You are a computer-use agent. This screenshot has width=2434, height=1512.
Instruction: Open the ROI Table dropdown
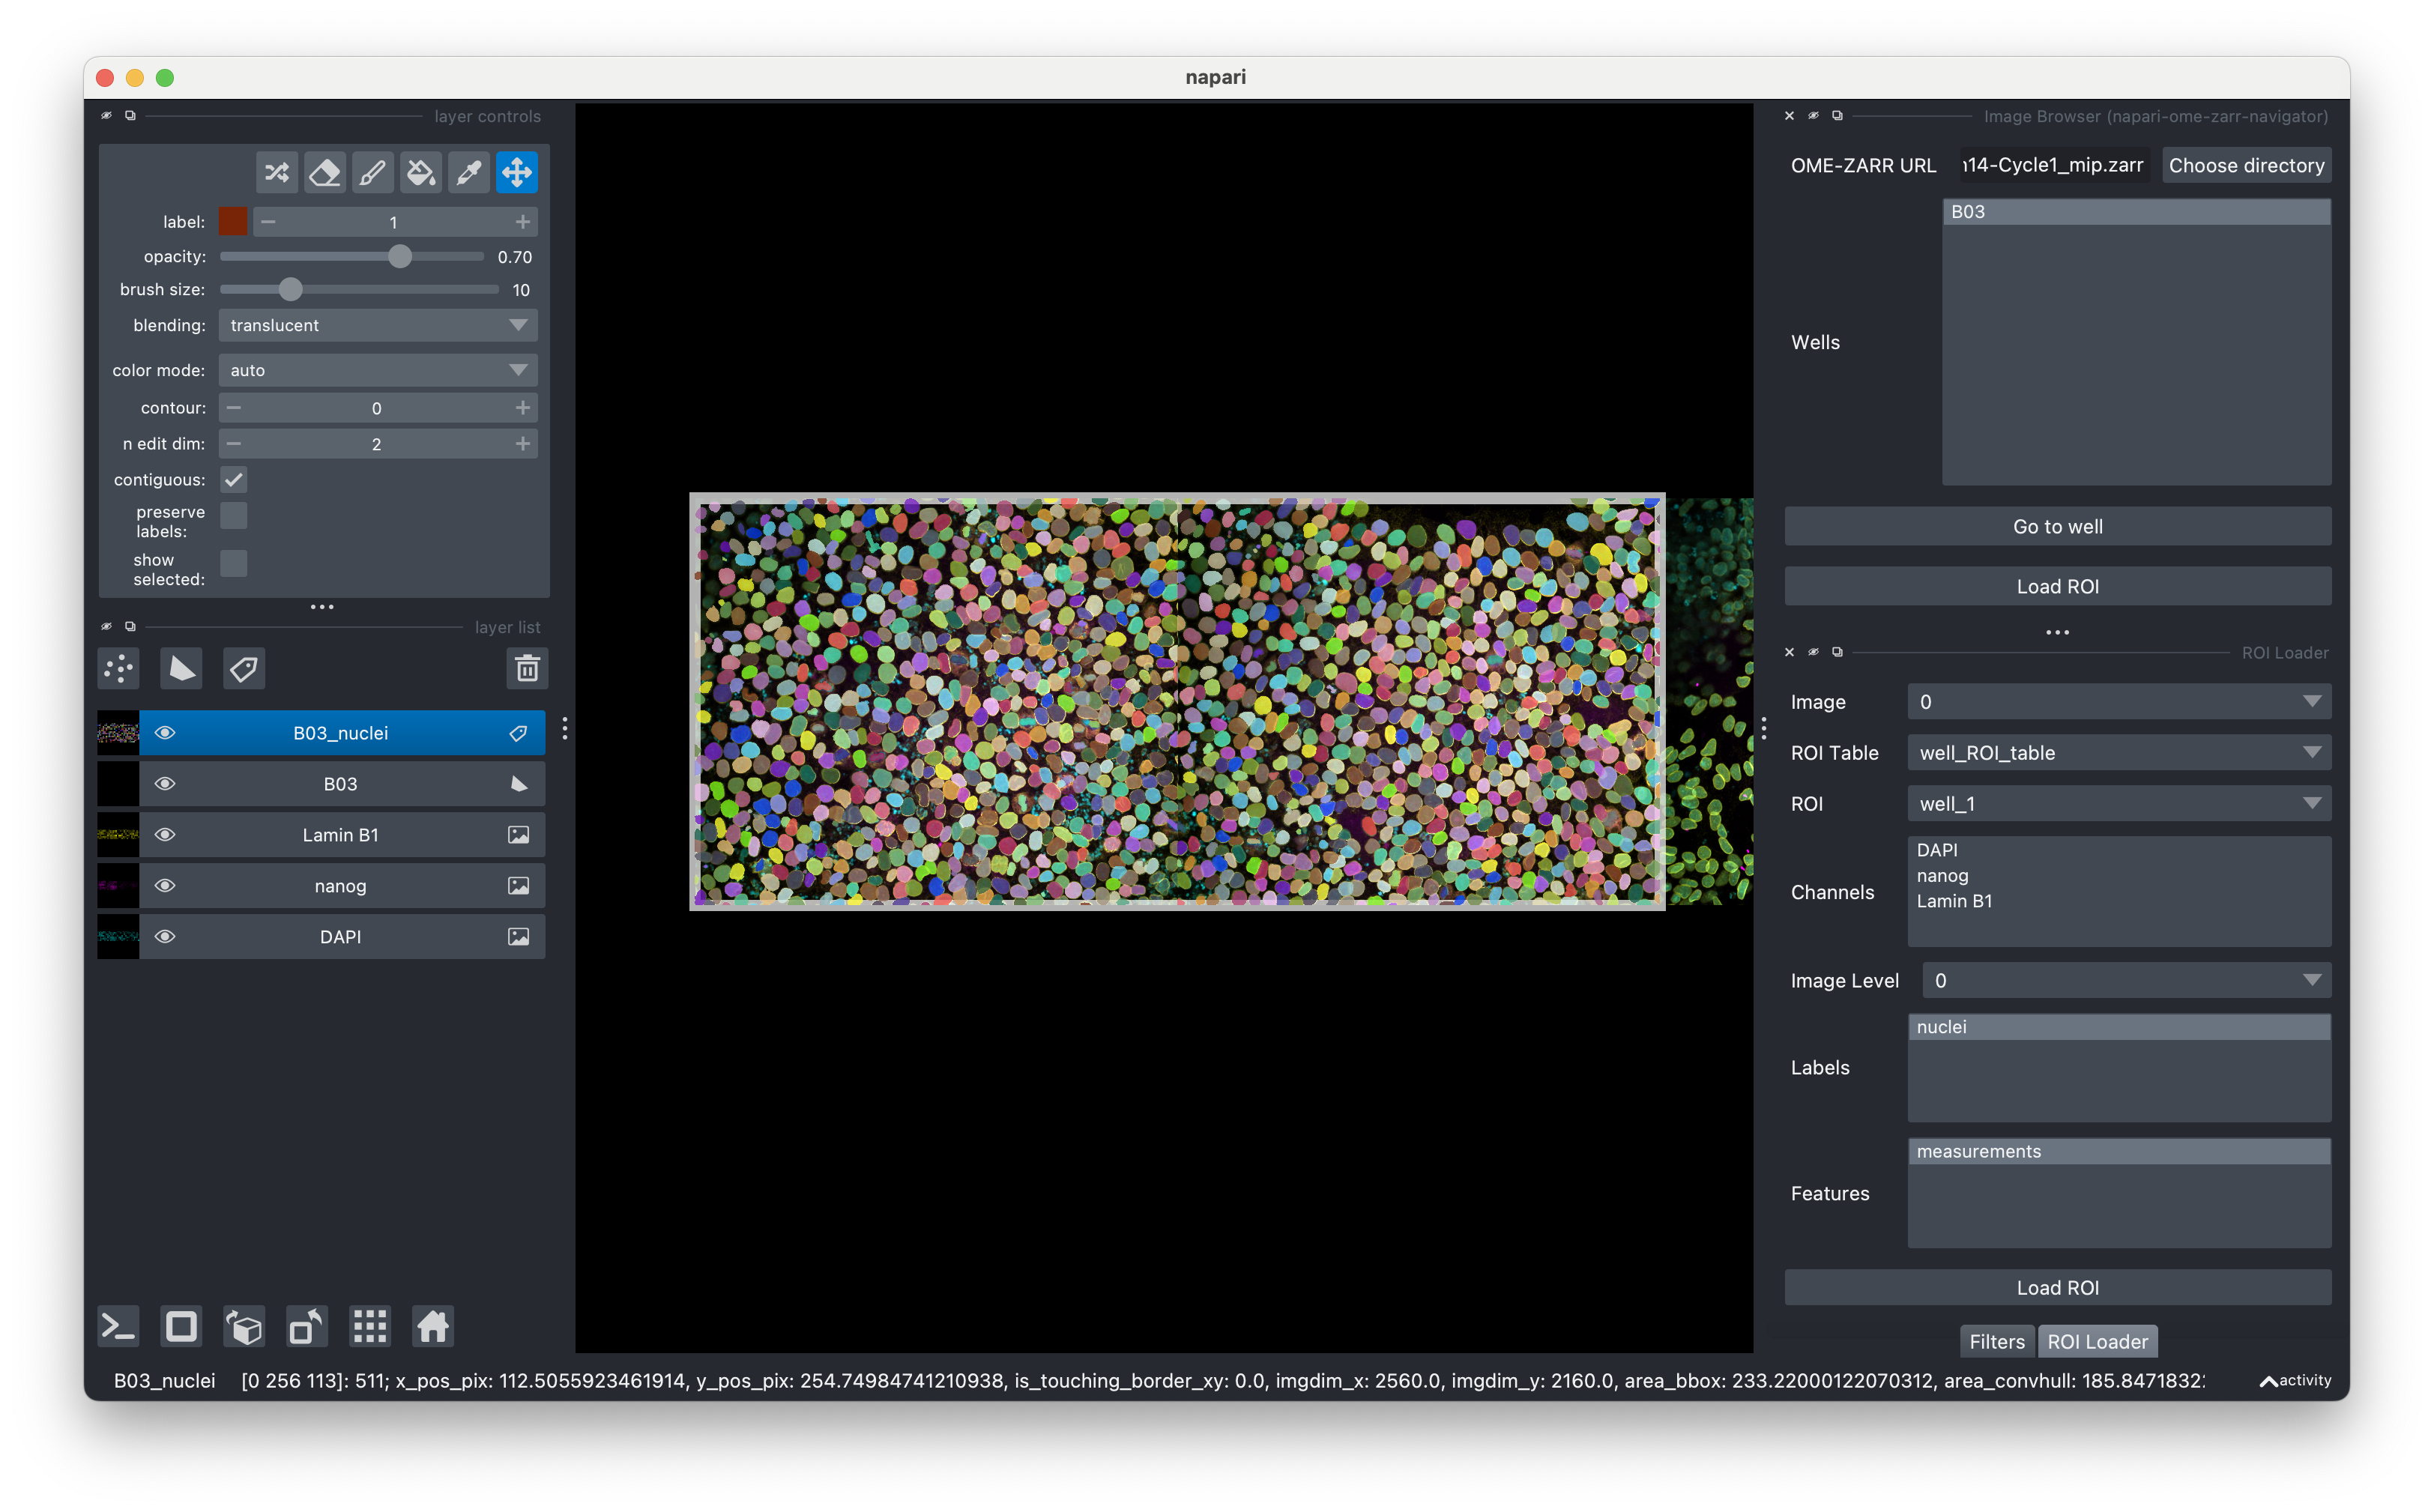point(2119,753)
